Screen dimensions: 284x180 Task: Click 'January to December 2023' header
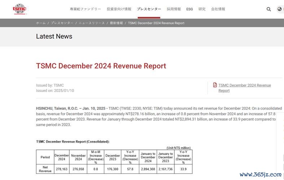(x=166, y=157)
